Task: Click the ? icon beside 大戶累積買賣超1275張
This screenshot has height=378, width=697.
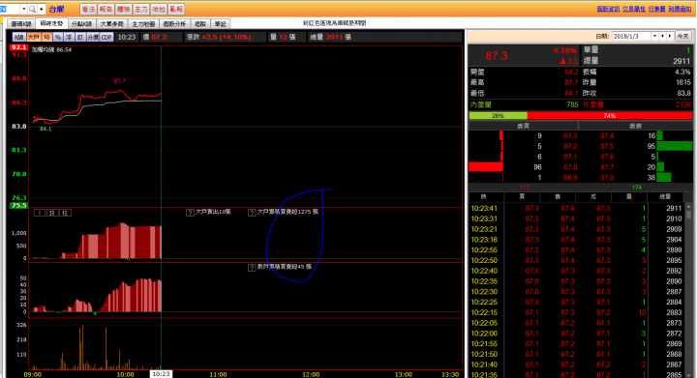Action: 252,213
